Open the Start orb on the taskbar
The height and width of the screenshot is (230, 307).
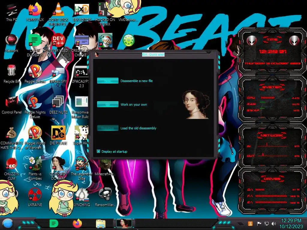coord(7,224)
